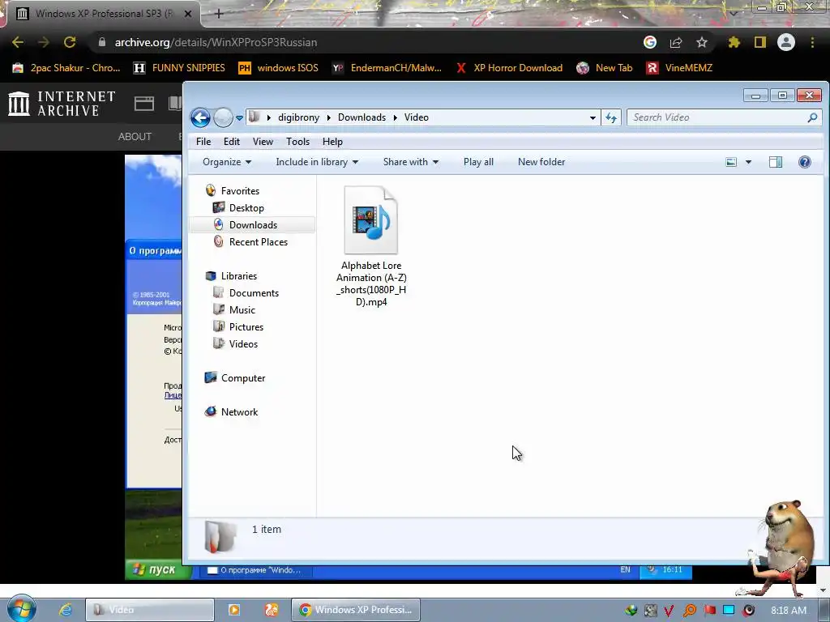
Task: Close the Windows XP Professional SP3 tab
Action: pyautogui.click(x=188, y=14)
